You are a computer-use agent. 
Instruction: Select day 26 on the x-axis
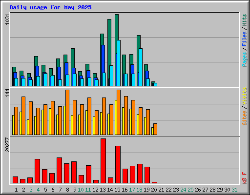[x=198, y=190]
